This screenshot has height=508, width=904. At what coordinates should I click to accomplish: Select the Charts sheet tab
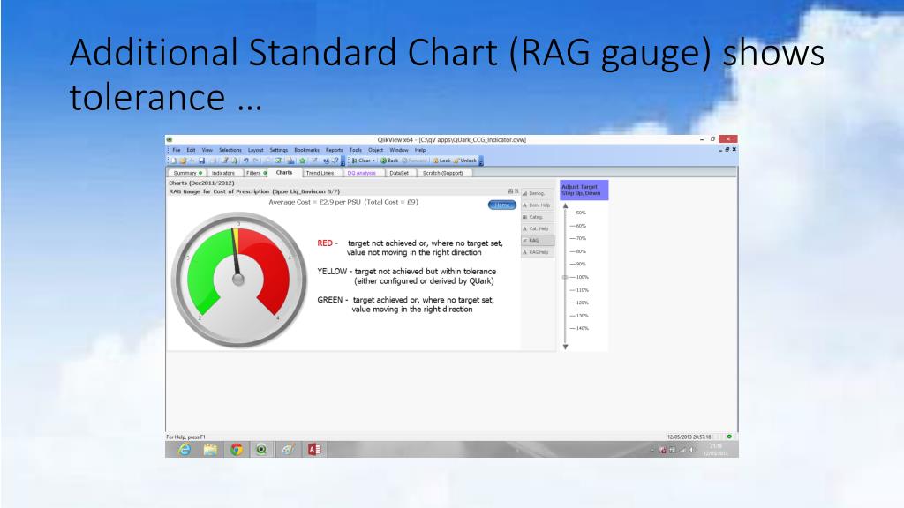click(284, 172)
